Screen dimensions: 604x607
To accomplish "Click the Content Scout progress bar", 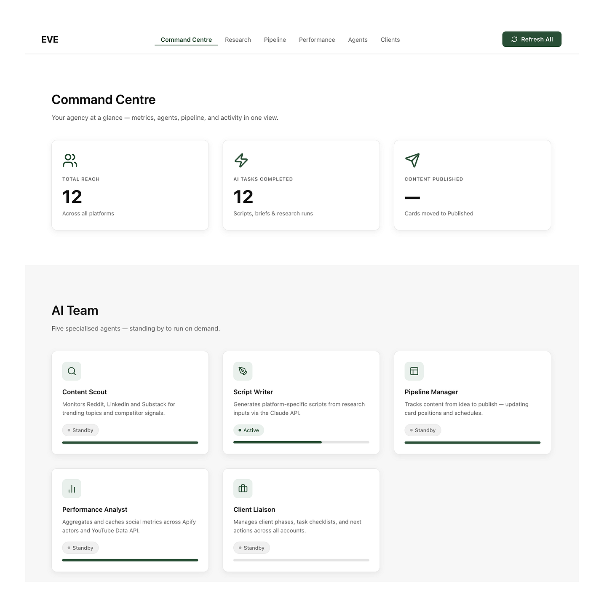I will (x=130, y=443).
